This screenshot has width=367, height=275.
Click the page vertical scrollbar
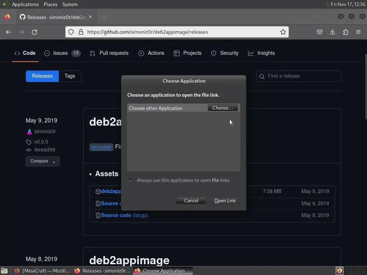click(366, 87)
